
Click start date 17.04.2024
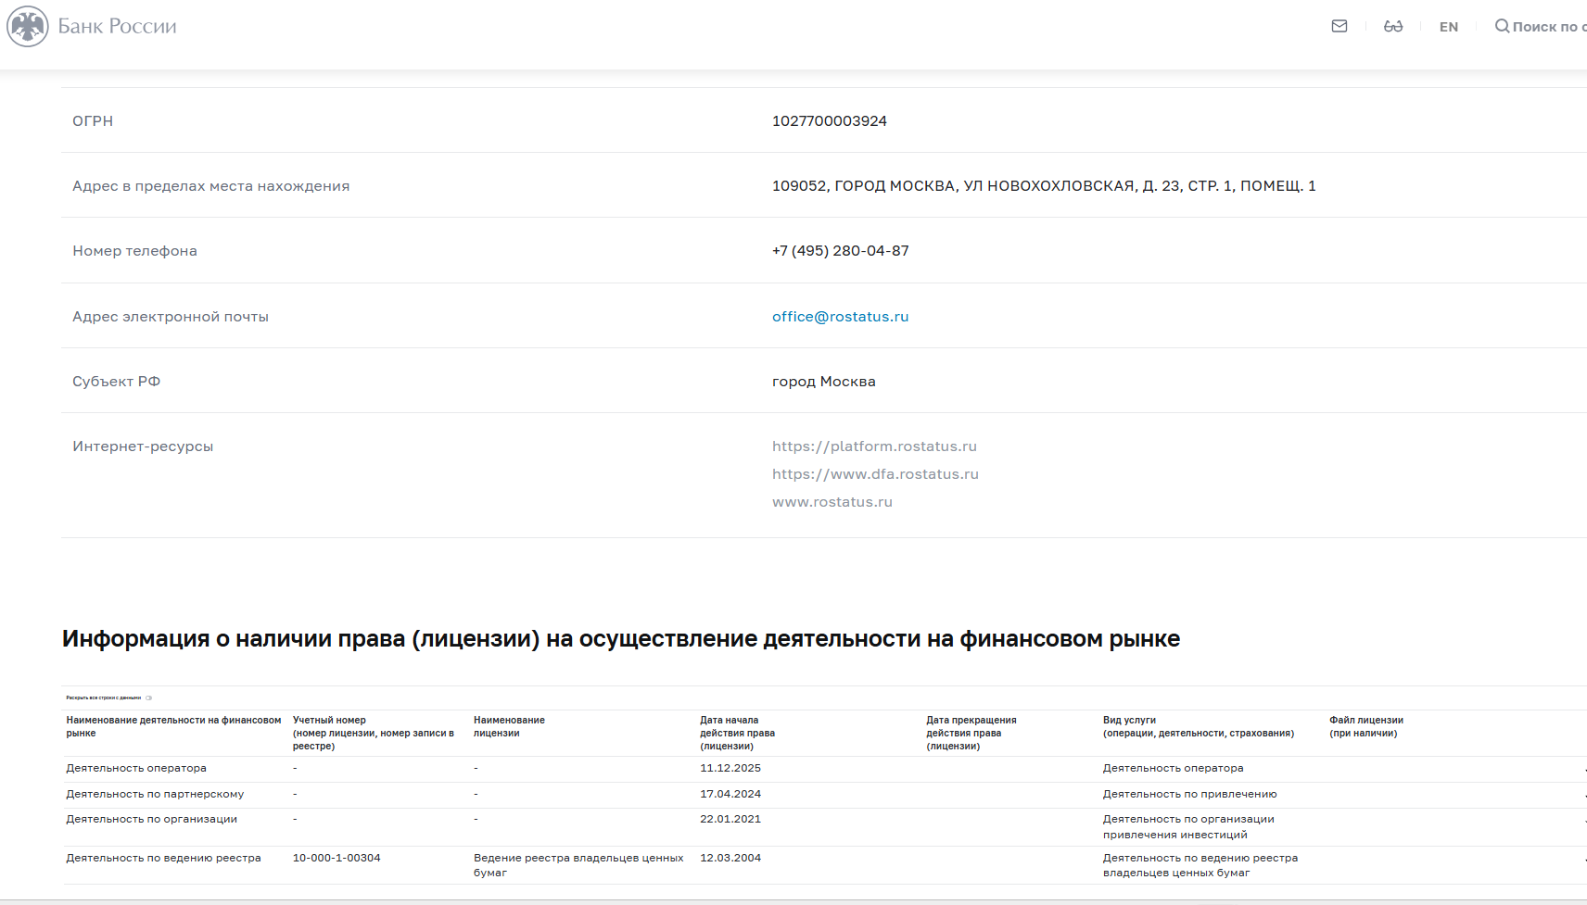click(x=730, y=794)
